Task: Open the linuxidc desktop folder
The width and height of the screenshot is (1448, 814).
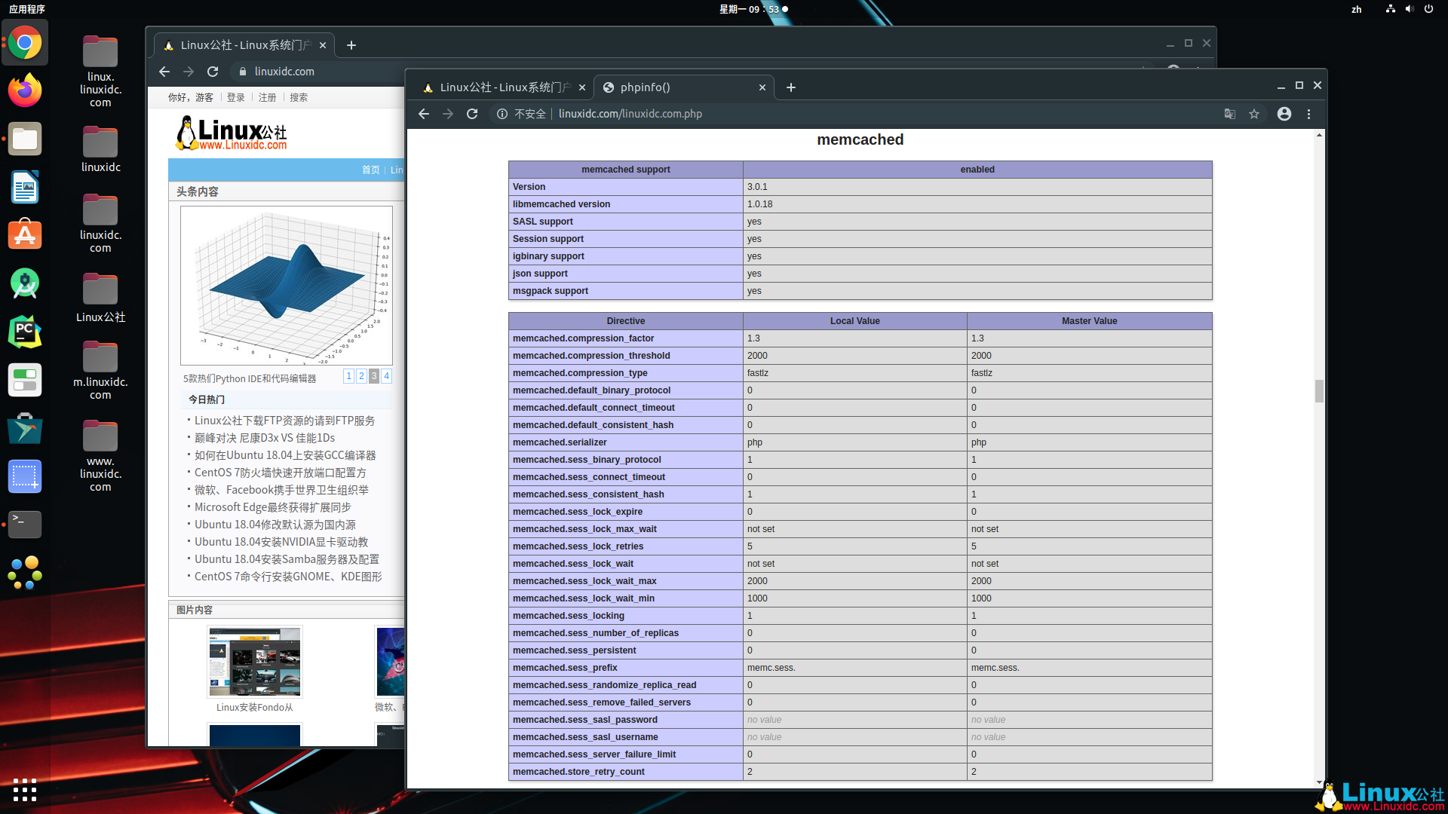Action: point(100,148)
